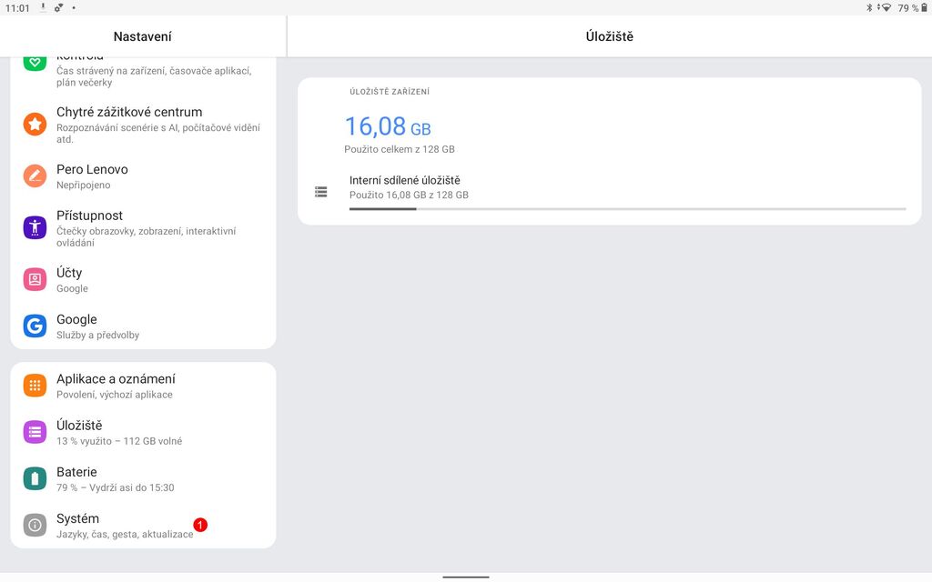Select the Úložiště pane header

[608, 35]
